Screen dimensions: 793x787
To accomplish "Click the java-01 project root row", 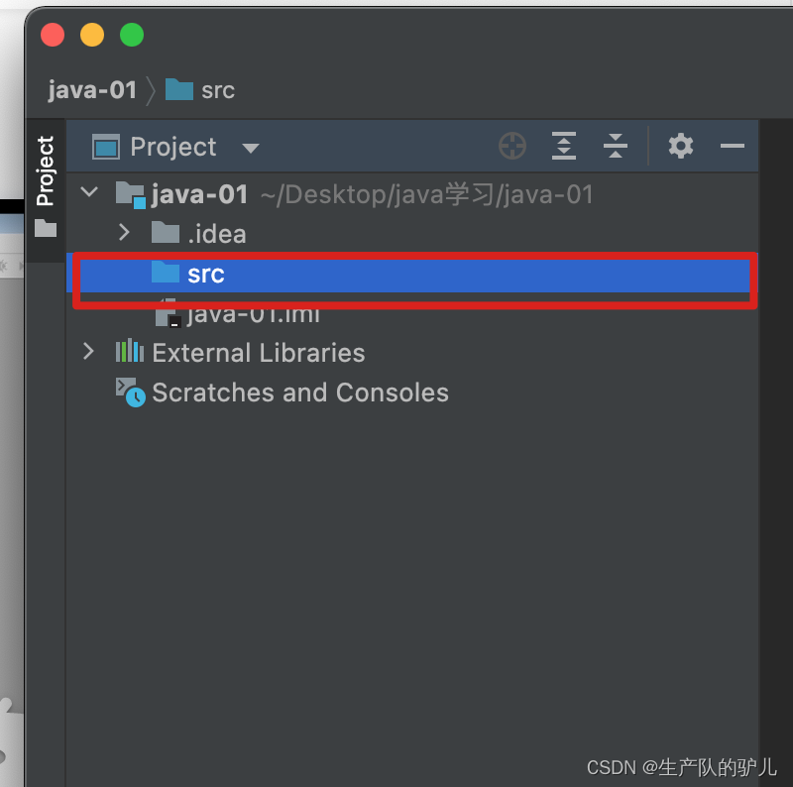I will (x=412, y=194).
